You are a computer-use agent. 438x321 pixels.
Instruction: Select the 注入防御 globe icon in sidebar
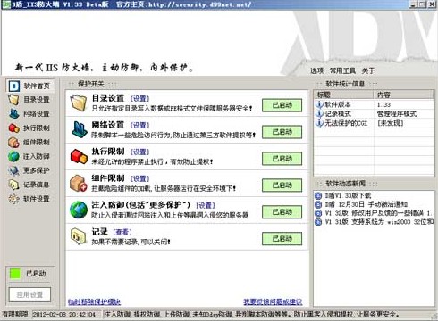pyautogui.click(x=13, y=156)
